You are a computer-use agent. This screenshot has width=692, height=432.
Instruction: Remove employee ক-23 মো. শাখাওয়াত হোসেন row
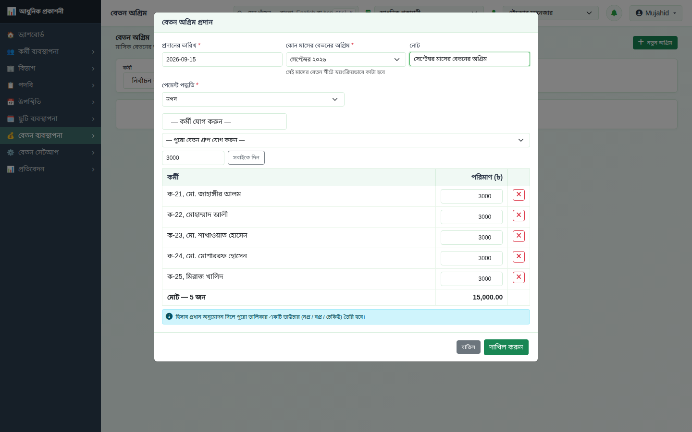click(x=519, y=236)
